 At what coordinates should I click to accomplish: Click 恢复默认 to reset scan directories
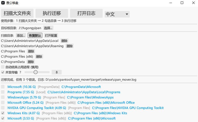(35, 36)
